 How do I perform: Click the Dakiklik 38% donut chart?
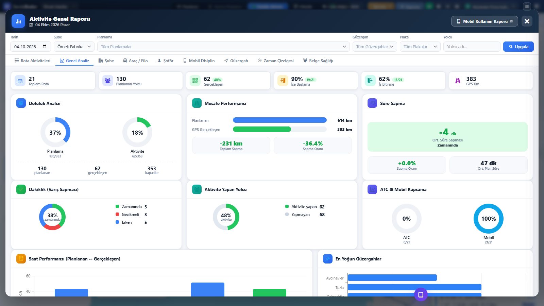click(52, 217)
